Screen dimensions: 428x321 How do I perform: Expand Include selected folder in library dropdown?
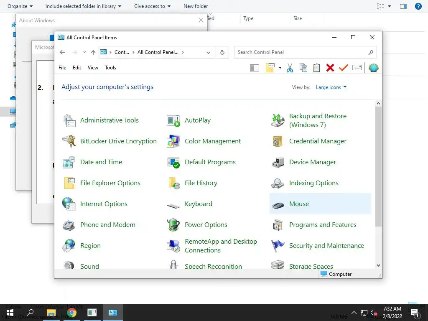[x=83, y=6]
